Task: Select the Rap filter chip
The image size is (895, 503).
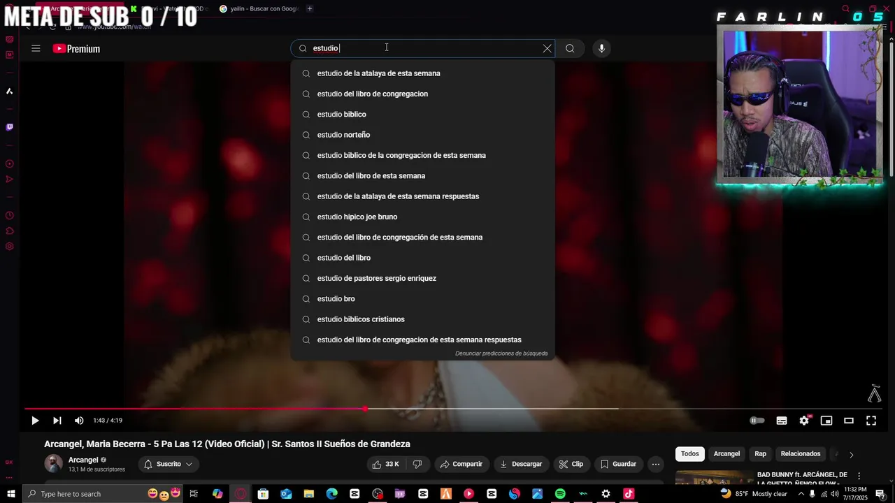Action: point(760,454)
